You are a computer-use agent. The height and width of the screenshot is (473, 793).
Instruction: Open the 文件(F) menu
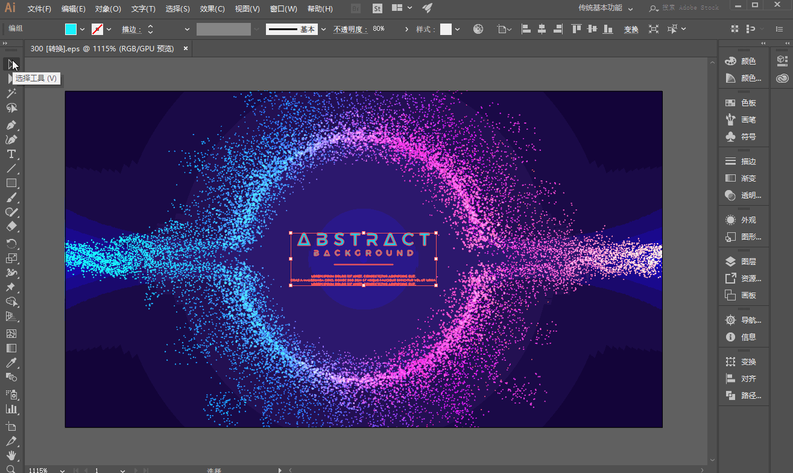(39, 9)
